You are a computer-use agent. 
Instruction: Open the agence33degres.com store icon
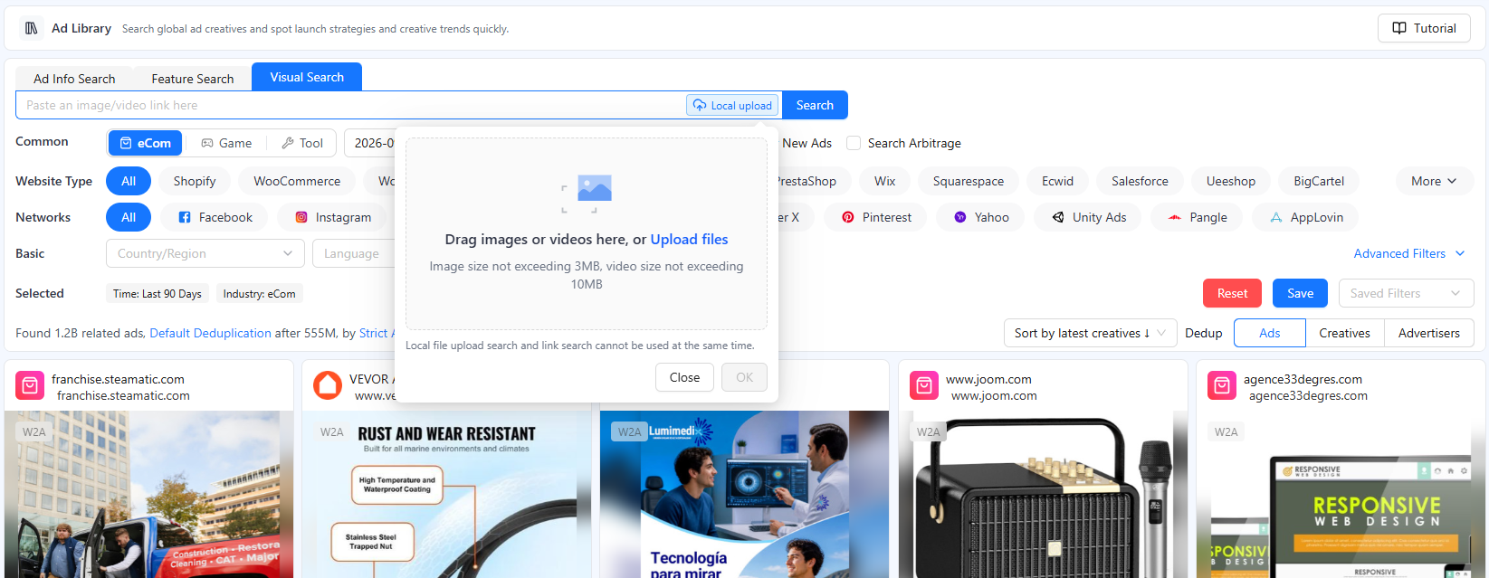pyautogui.click(x=1222, y=385)
